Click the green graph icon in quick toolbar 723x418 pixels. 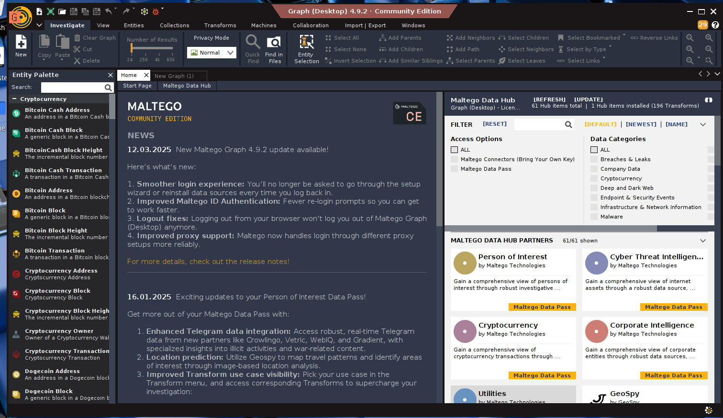point(50,11)
